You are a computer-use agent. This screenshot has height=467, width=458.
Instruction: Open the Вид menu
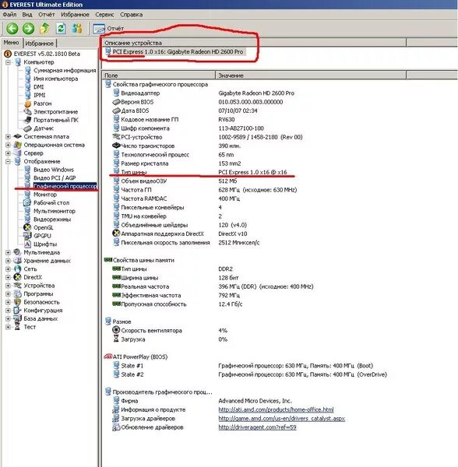click(27, 14)
